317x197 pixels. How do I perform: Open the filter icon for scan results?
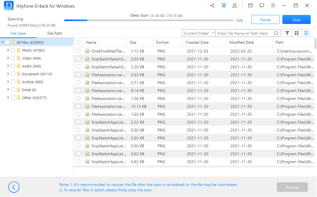[x=287, y=33]
